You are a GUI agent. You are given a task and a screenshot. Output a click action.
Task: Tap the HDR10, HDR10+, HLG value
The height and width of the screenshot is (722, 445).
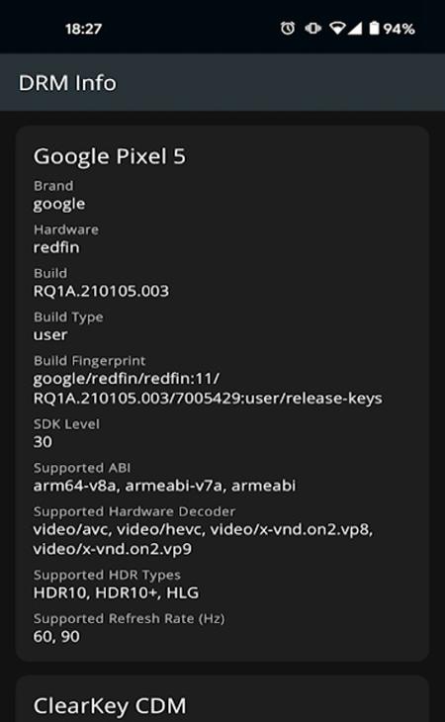116,592
